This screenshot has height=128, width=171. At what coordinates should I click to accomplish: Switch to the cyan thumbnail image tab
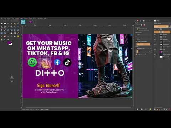pyautogui.click(x=23, y=22)
